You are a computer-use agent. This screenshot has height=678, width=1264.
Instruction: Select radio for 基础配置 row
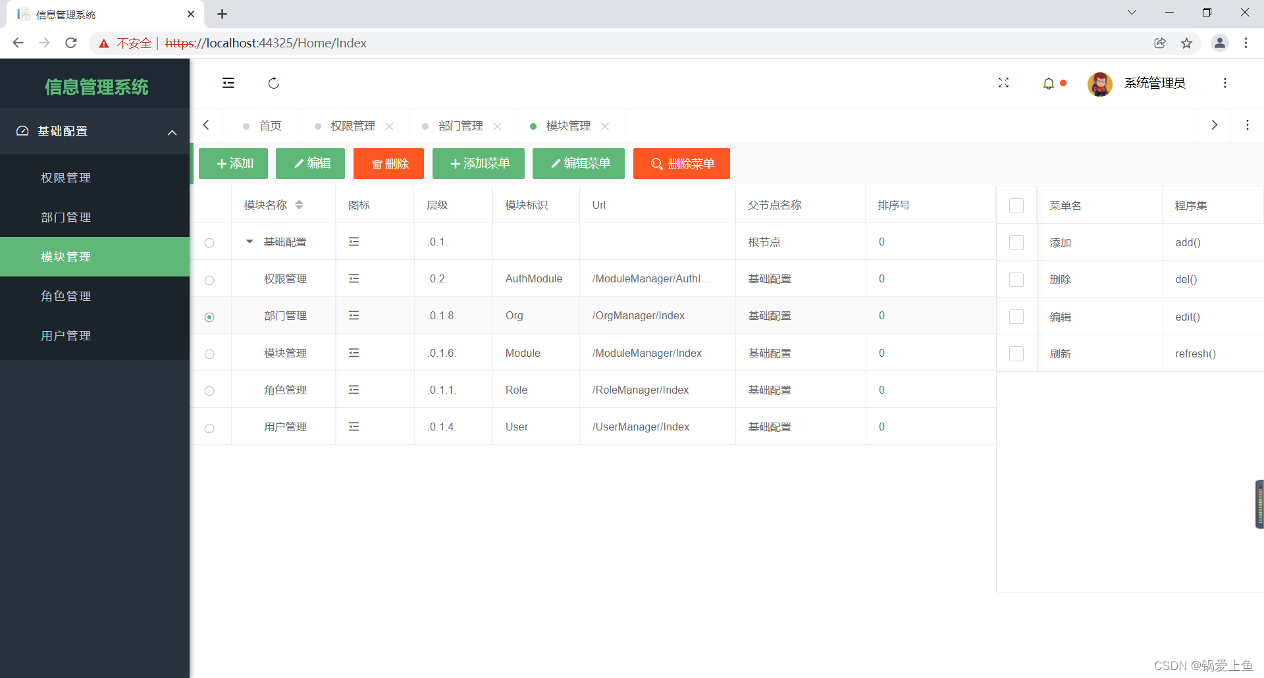[209, 243]
